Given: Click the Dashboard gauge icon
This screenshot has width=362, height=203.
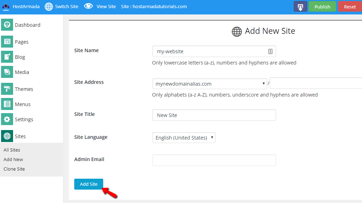Looking at the screenshot, I should (x=7, y=25).
